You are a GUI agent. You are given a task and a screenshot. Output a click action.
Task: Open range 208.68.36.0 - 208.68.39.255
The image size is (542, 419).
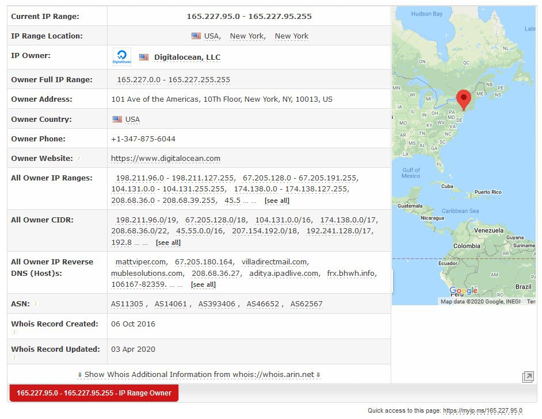pyautogui.click(x=164, y=201)
